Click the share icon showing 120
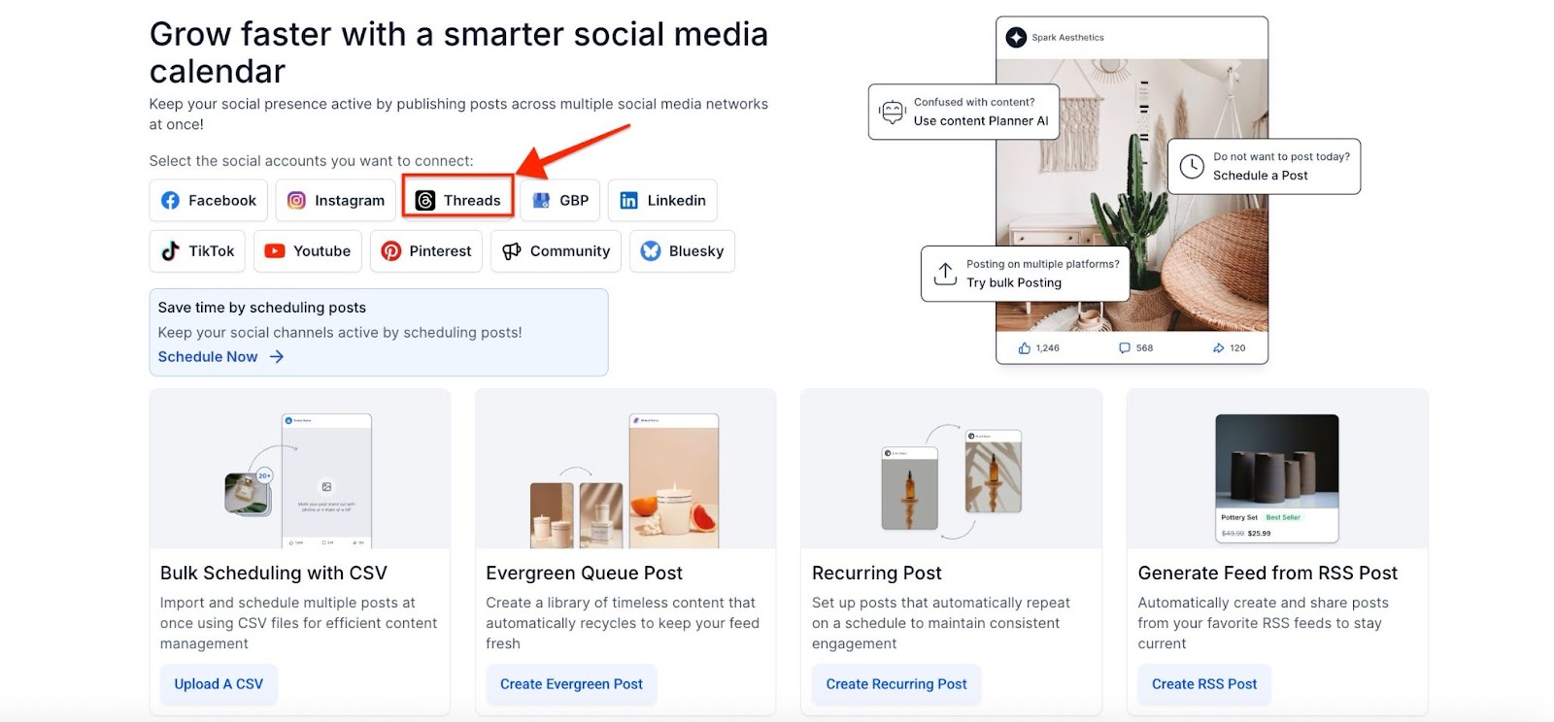Screen dimensions: 1554x722 click(x=1218, y=347)
